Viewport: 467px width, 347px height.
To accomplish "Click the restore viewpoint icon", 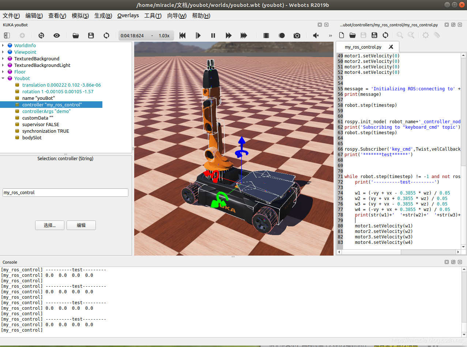I will [x=41, y=35].
